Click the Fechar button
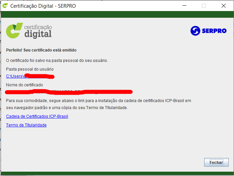This screenshot has height=176, width=234. pyautogui.click(x=216, y=162)
